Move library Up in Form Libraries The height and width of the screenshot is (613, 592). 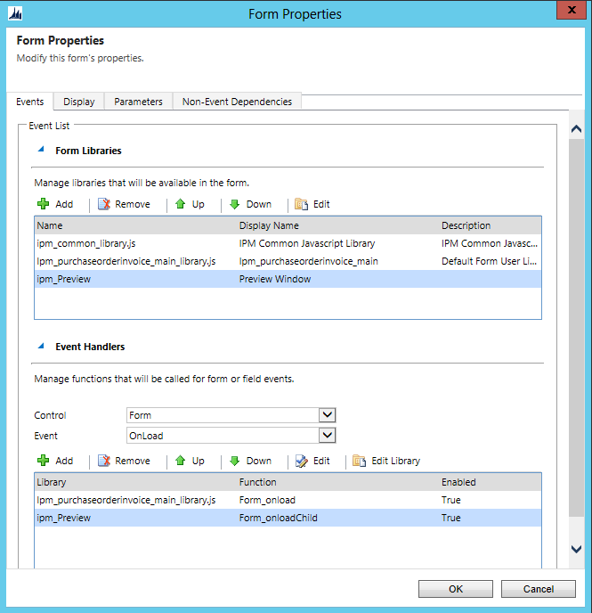coord(180,204)
